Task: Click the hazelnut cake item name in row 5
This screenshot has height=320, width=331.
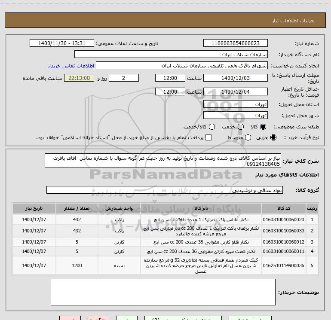Action: coord(201,265)
